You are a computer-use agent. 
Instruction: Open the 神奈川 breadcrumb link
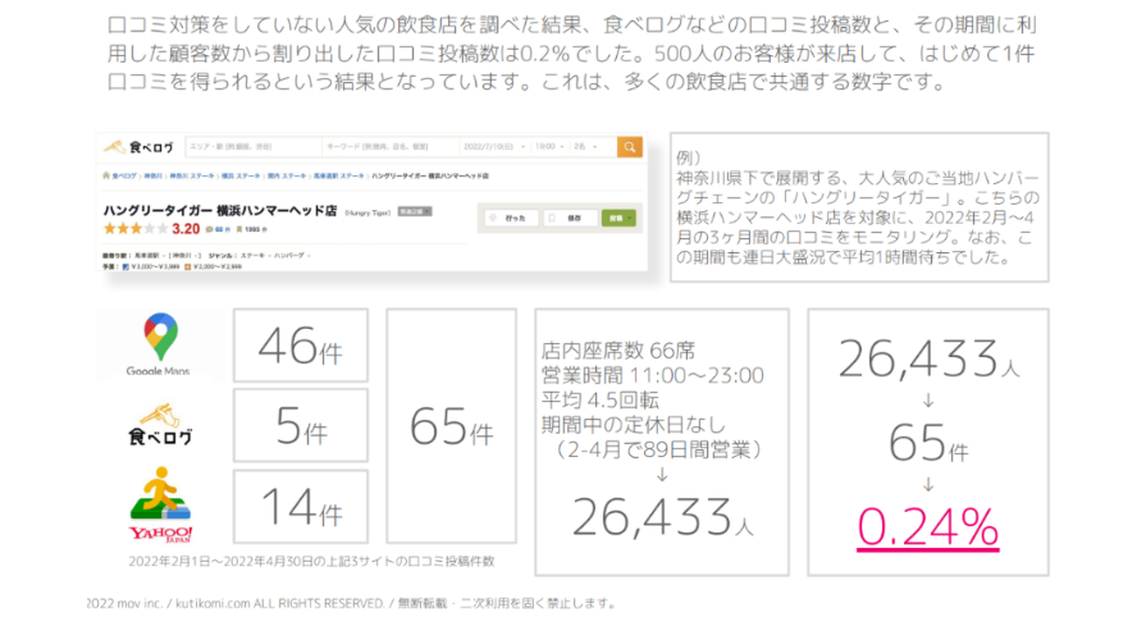[153, 175]
